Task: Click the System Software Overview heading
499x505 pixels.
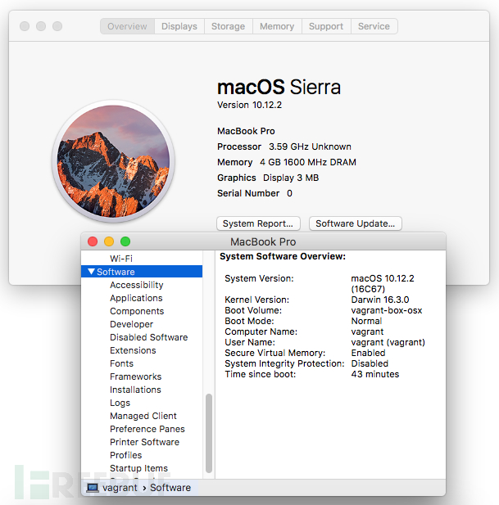Action: [x=283, y=256]
